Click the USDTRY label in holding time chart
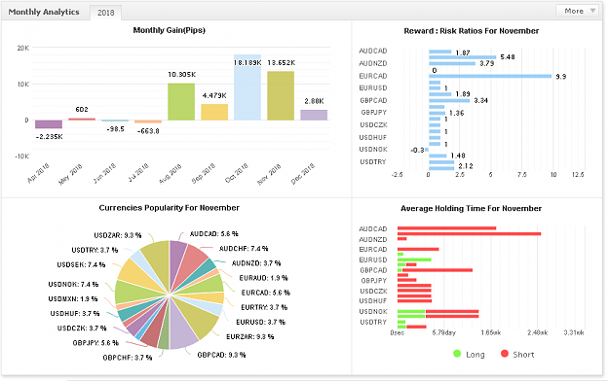 373,322
